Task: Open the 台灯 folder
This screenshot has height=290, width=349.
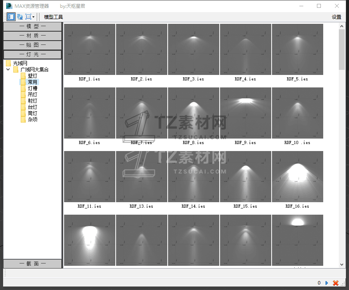Action: click(x=32, y=107)
